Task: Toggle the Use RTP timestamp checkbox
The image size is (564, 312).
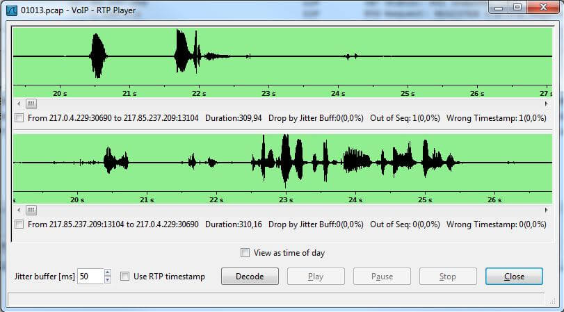Action: click(x=125, y=276)
